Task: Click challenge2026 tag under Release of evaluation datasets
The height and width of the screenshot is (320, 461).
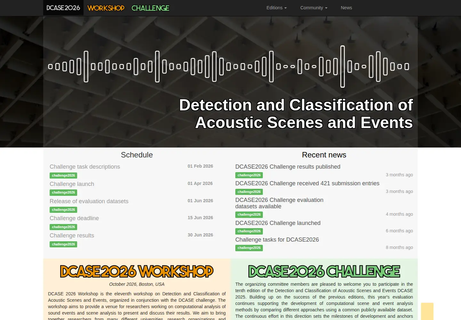Action: pyautogui.click(x=63, y=210)
